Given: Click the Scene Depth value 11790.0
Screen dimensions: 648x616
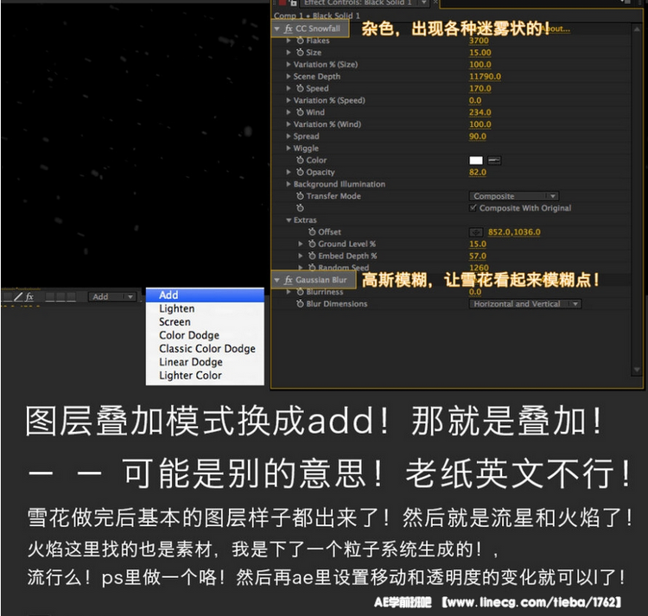Looking at the screenshot, I should (x=486, y=76).
